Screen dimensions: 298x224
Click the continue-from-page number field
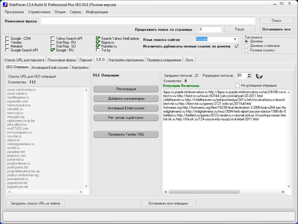210,29
